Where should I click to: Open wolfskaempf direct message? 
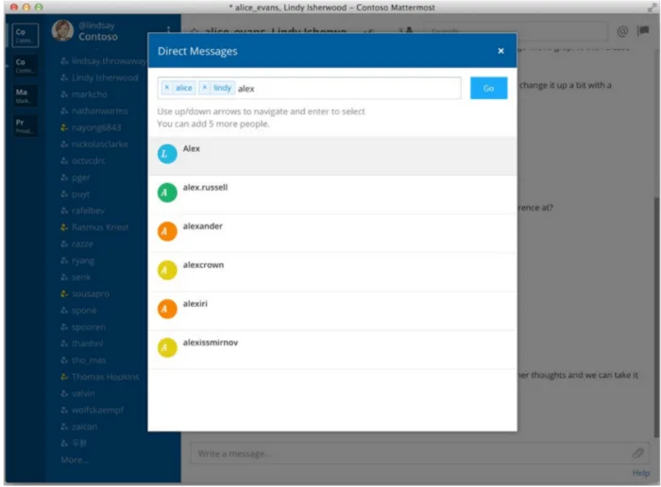coord(93,411)
